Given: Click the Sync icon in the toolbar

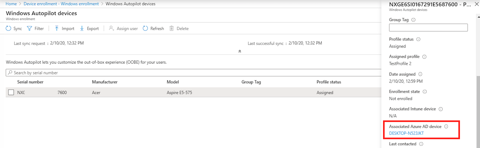Looking at the screenshot, I should coord(8,28).
